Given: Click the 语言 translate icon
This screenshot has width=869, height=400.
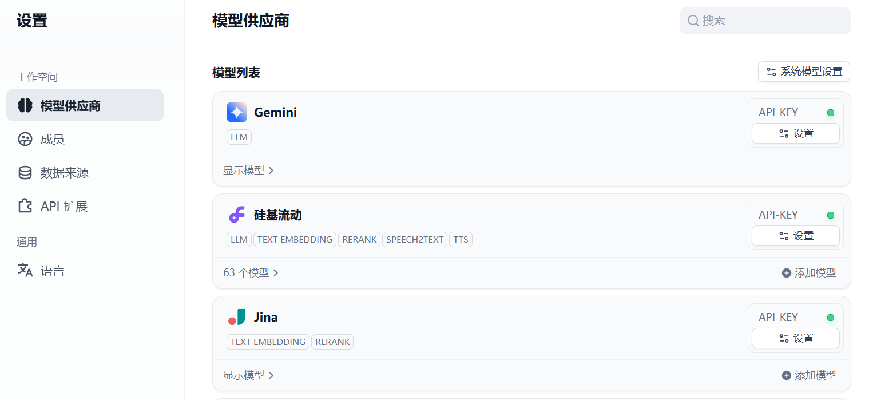Looking at the screenshot, I should pos(25,270).
